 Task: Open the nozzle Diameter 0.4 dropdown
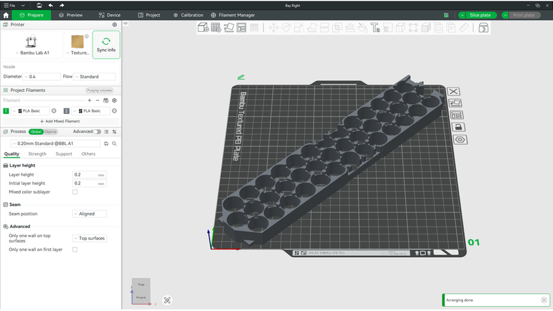(41, 77)
